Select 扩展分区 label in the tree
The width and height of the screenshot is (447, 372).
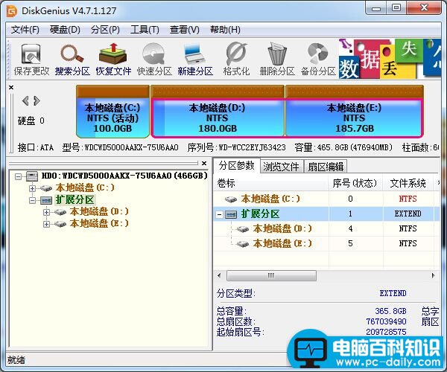74,200
